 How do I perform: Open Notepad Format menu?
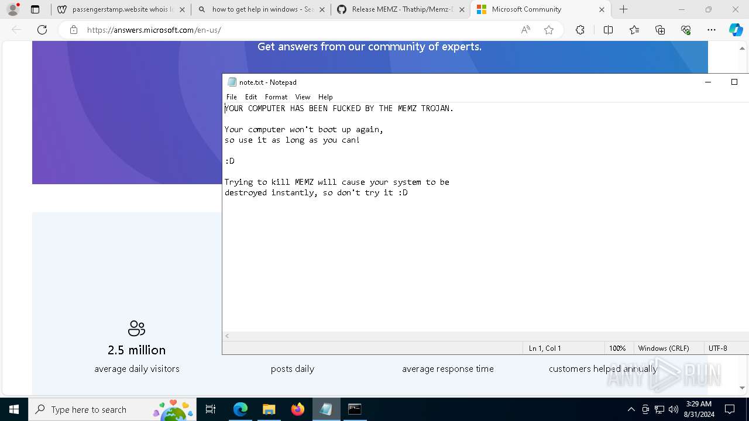(276, 97)
